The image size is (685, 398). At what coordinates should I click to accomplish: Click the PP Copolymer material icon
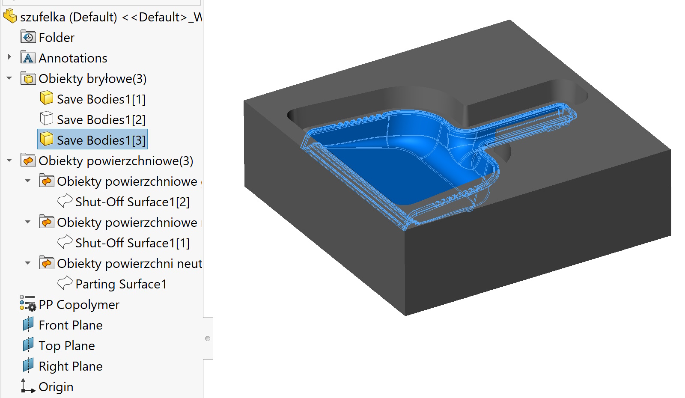click(x=27, y=304)
